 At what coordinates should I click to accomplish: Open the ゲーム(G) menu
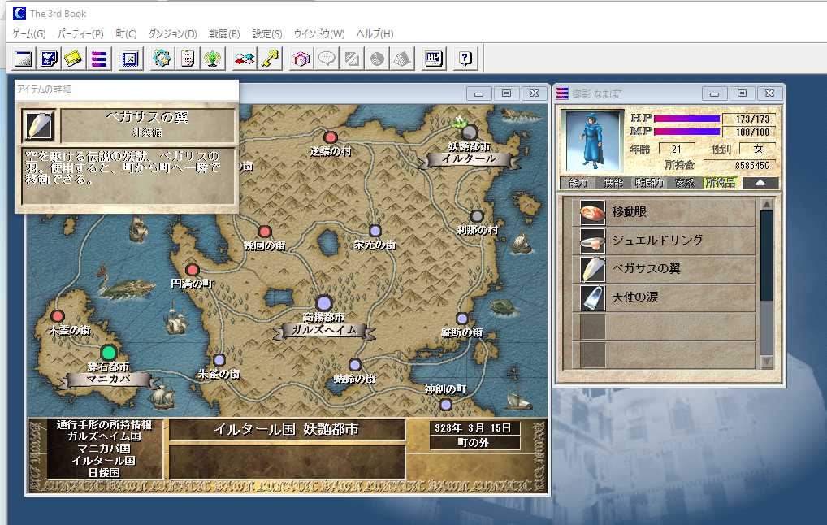[29, 34]
